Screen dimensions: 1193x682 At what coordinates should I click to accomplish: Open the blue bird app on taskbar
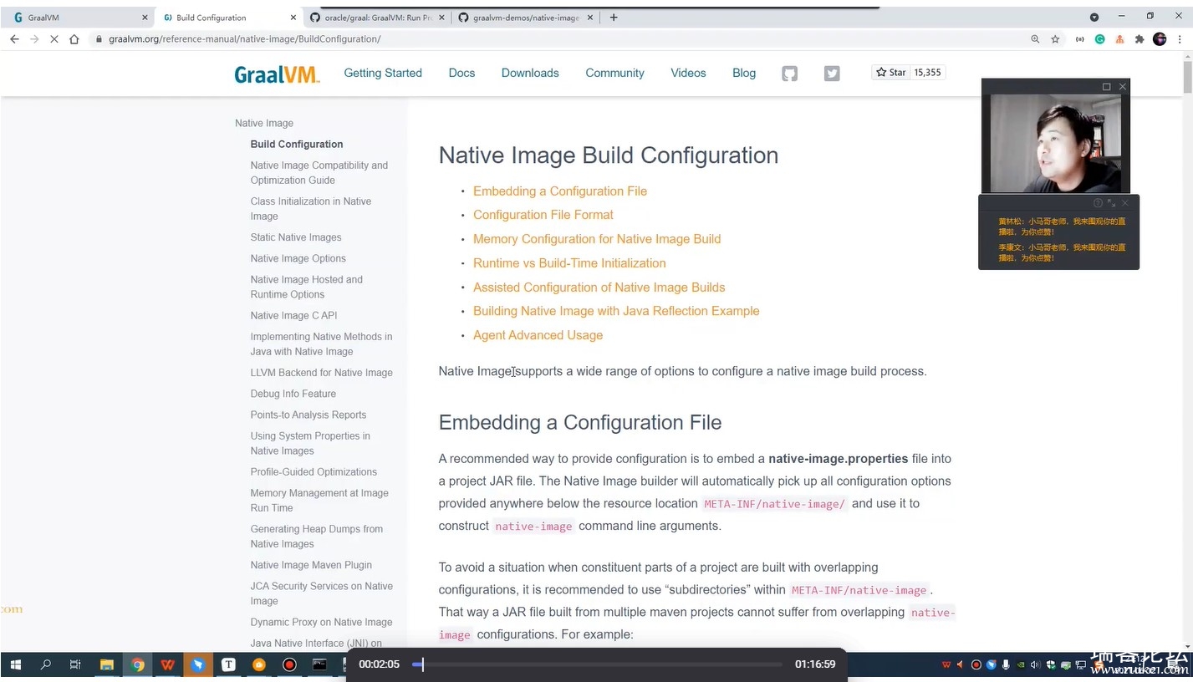tap(198, 665)
